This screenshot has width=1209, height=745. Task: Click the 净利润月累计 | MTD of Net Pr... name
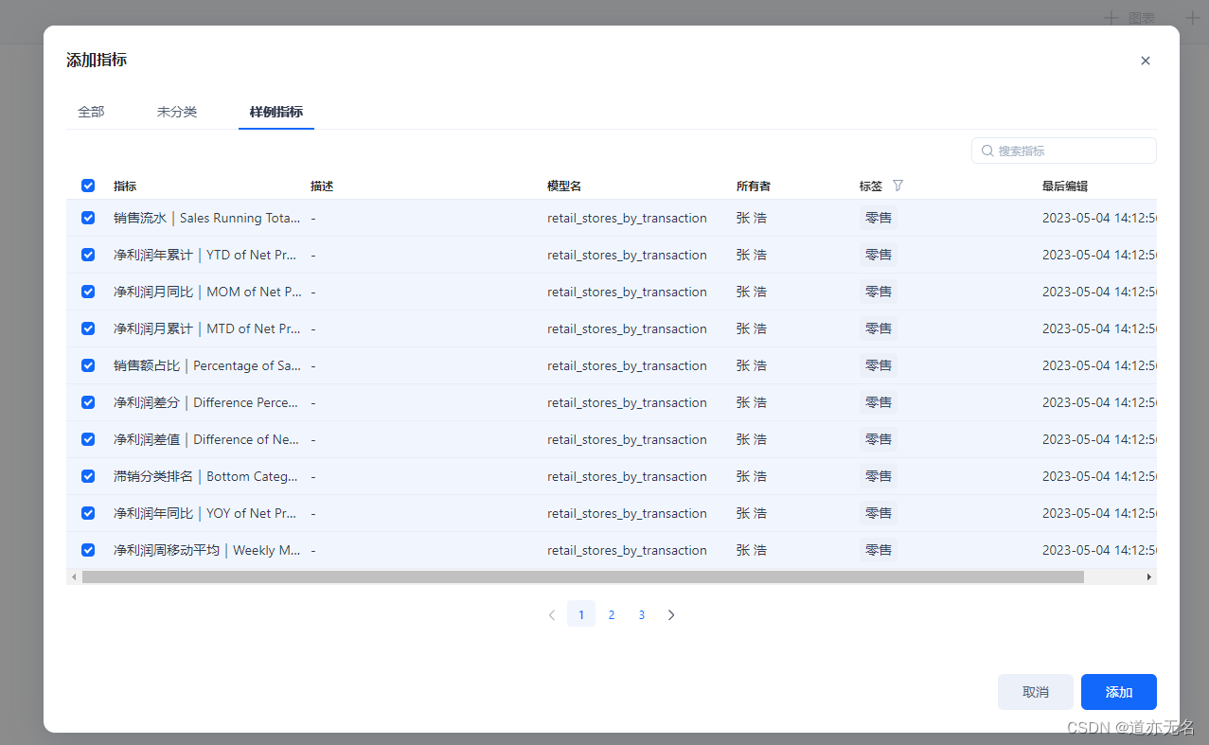point(207,328)
